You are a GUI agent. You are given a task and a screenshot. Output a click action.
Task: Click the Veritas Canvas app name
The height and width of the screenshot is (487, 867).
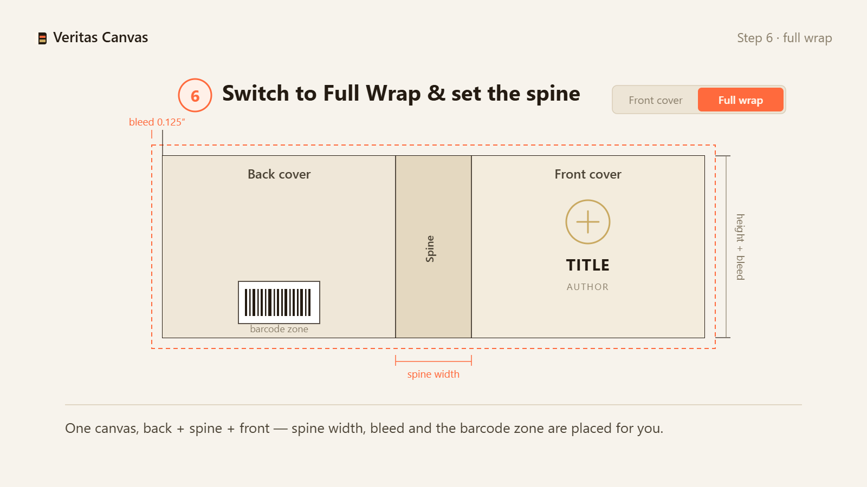coord(101,37)
